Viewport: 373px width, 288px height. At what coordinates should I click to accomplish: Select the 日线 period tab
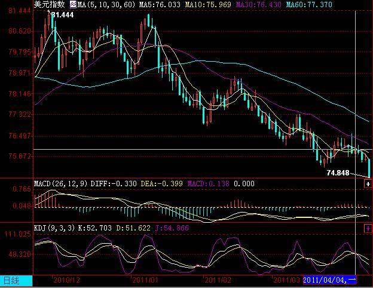pos(16,281)
